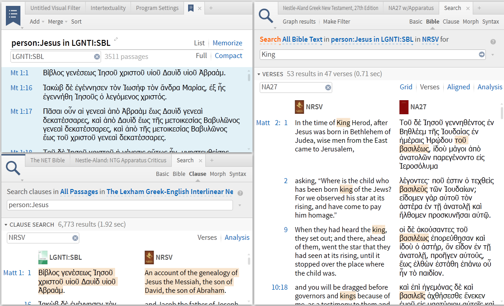Open the Merge dropdown menu

58,22
